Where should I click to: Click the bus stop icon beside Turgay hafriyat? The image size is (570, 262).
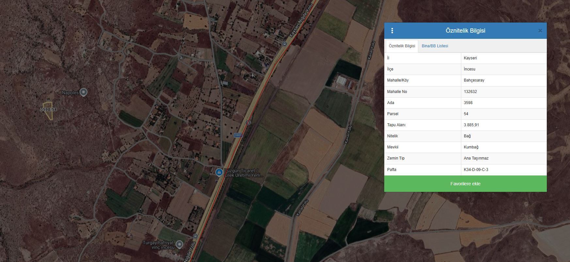[x=195, y=236]
